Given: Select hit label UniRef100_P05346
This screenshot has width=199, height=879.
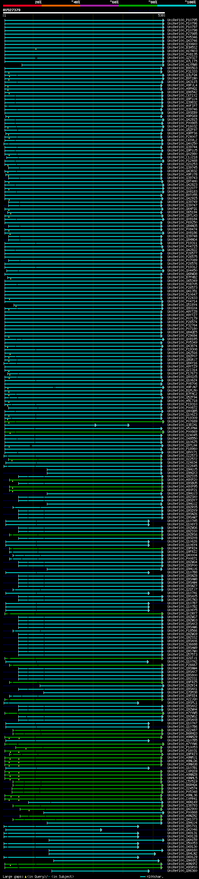Looking at the screenshot, I should pyautogui.click(x=182, y=37).
